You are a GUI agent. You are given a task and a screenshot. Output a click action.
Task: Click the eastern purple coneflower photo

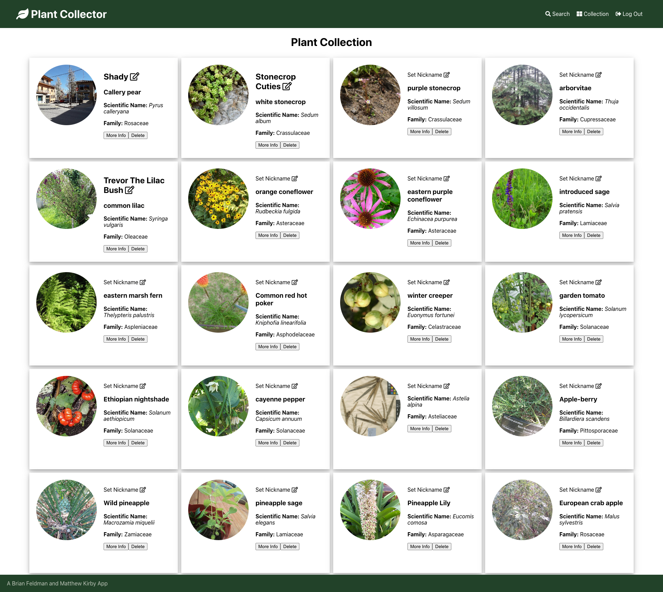370,198
